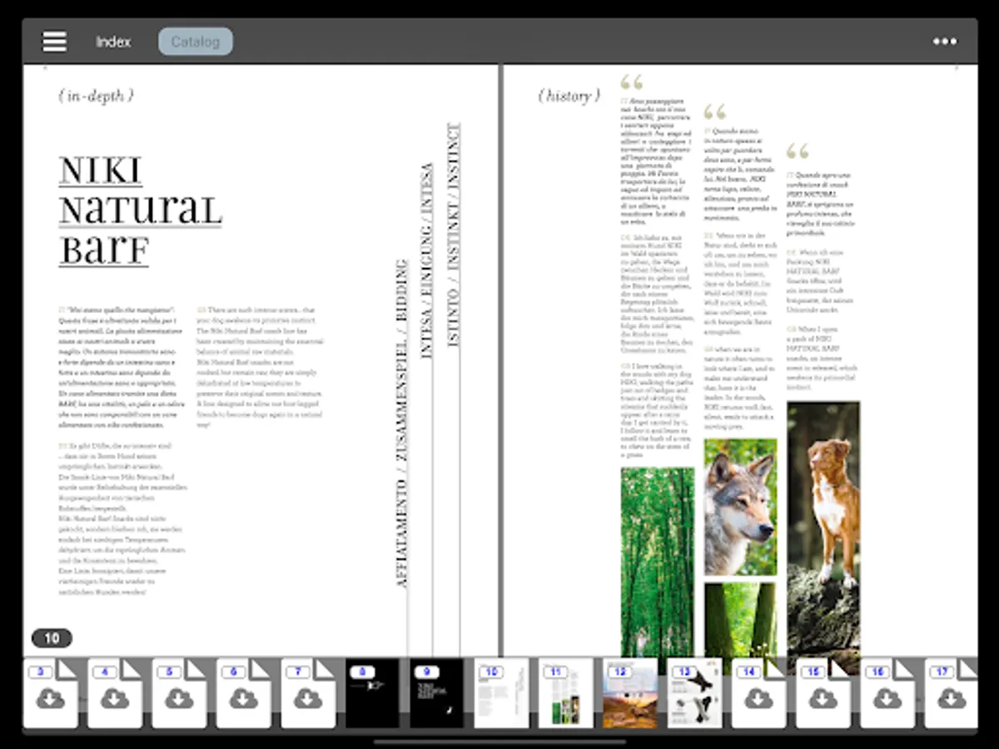Download page 3 via its cloud icon
Viewport: 999px width, 749px height.
click(x=52, y=700)
